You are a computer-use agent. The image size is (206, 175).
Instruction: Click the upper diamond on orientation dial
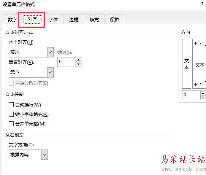[196, 43]
